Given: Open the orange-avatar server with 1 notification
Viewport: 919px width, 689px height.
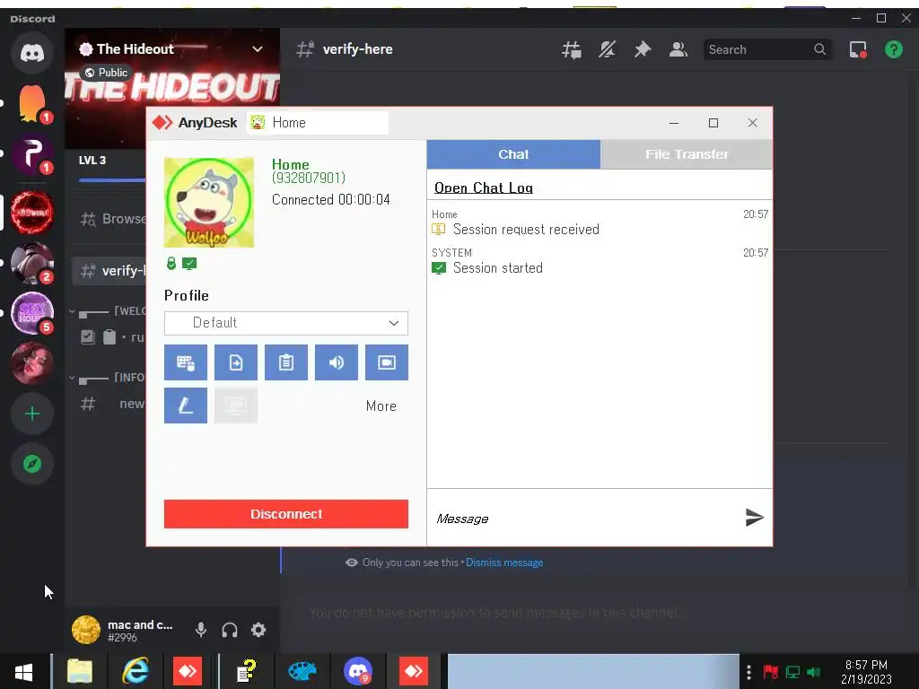Looking at the screenshot, I should tap(32, 104).
